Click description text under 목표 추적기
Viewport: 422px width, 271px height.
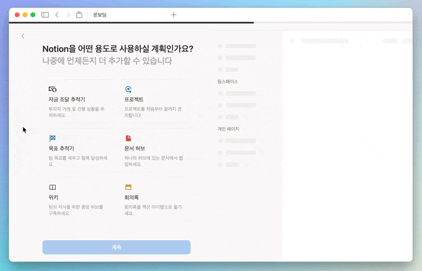point(78,161)
